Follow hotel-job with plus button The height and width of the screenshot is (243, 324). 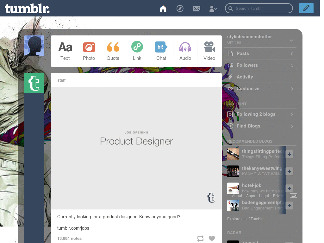[289, 189]
